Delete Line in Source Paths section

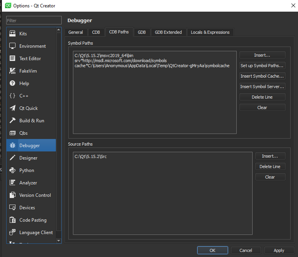[270, 167]
